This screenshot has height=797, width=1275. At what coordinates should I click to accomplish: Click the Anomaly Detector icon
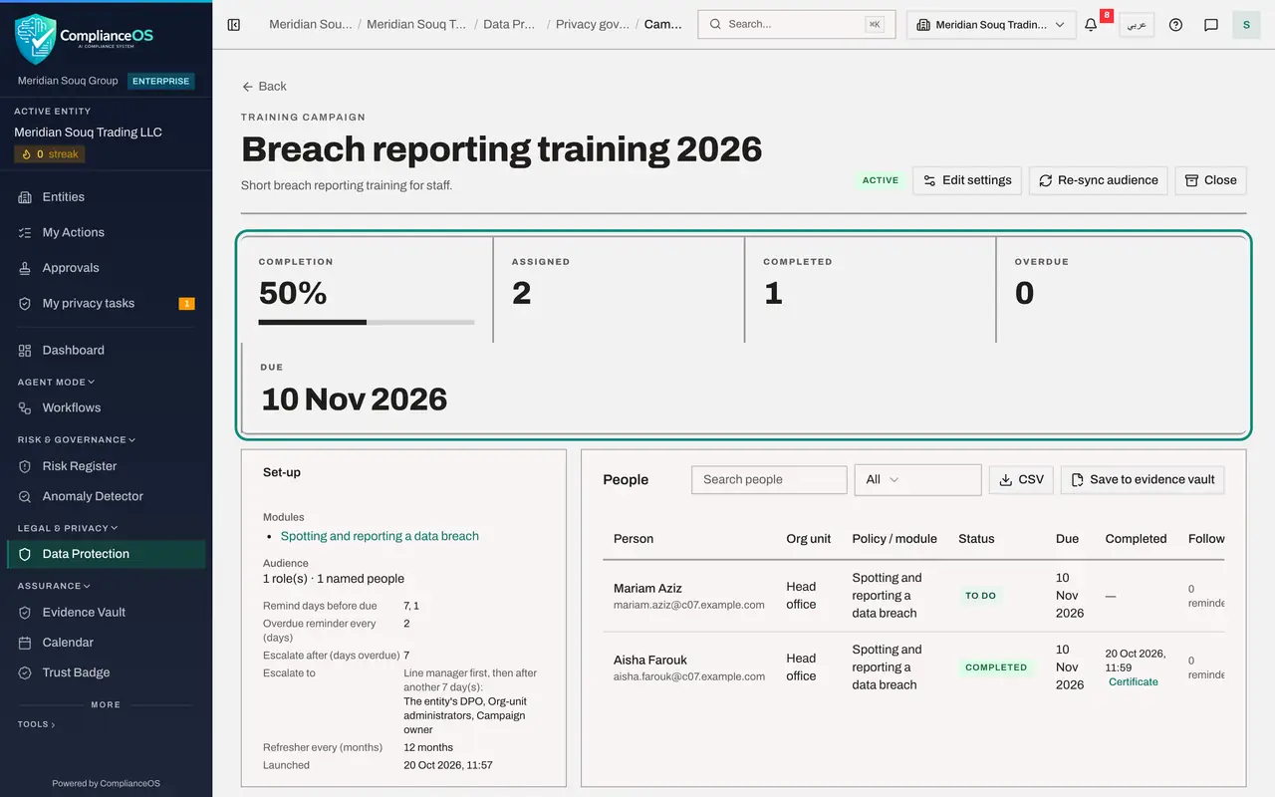click(25, 496)
